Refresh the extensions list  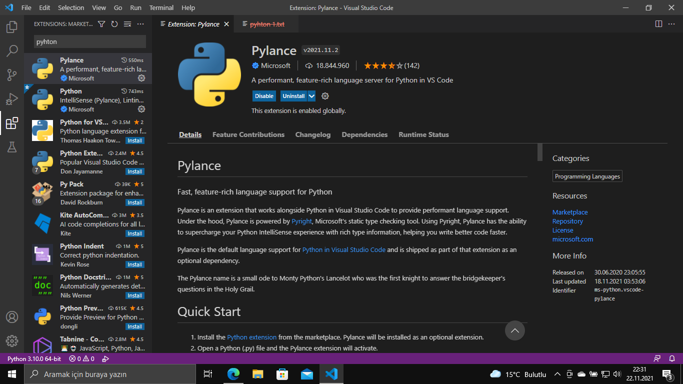114,24
